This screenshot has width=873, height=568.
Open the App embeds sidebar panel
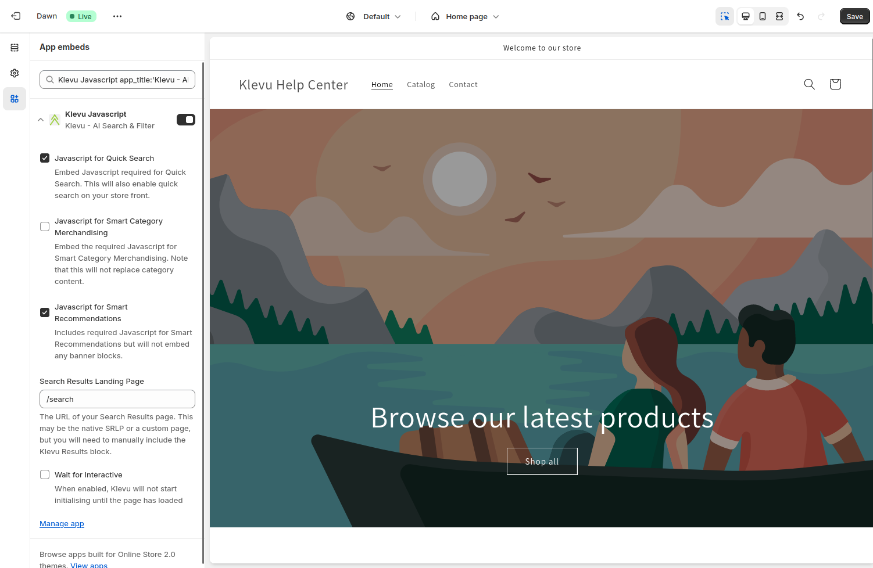coord(15,99)
